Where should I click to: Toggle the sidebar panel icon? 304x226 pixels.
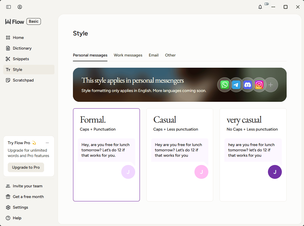(9, 7)
